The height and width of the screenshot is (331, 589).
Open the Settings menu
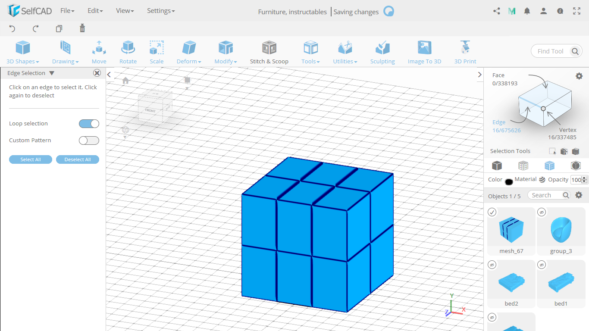click(161, 11)
